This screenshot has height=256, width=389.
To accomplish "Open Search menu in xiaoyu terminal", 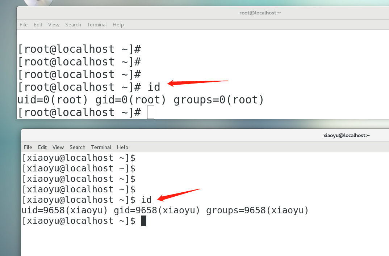I will (77, 147).
